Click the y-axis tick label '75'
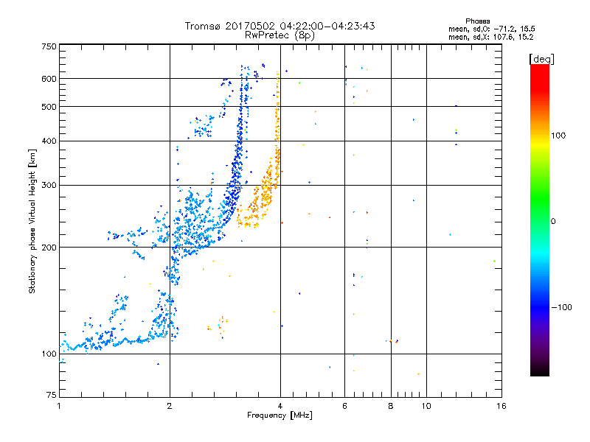Screen dimensions: 590x442 [x=52, y=395]
